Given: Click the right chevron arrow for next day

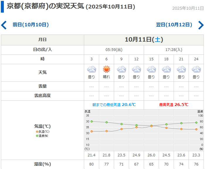Looking at the screenshot, I should click(201, 25).
